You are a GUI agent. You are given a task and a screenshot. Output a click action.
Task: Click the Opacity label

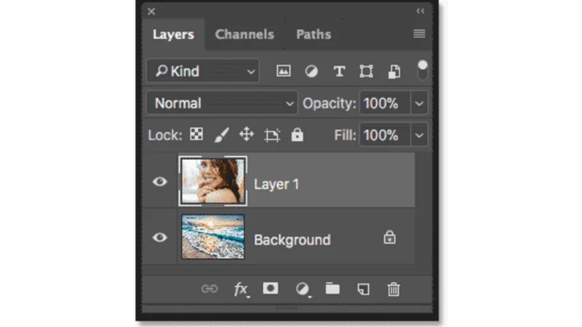[x=330, y=103]
